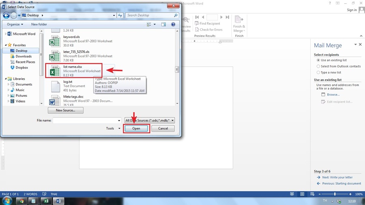Toggle the preview pane icon

click(x=164, y=24)
